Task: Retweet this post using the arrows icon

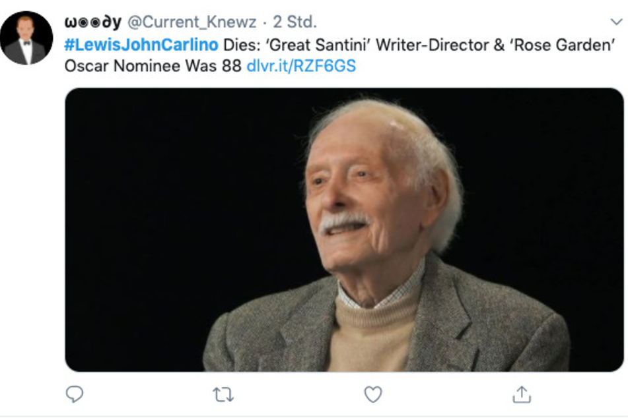Action: (x=223, y=394)
